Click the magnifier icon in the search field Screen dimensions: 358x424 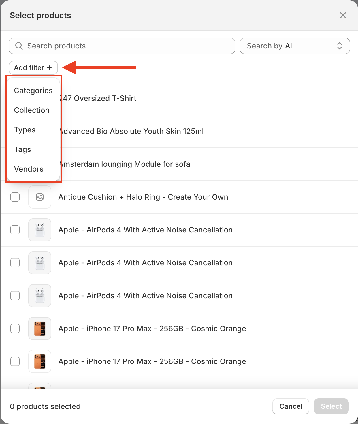[x=19, y=46]
